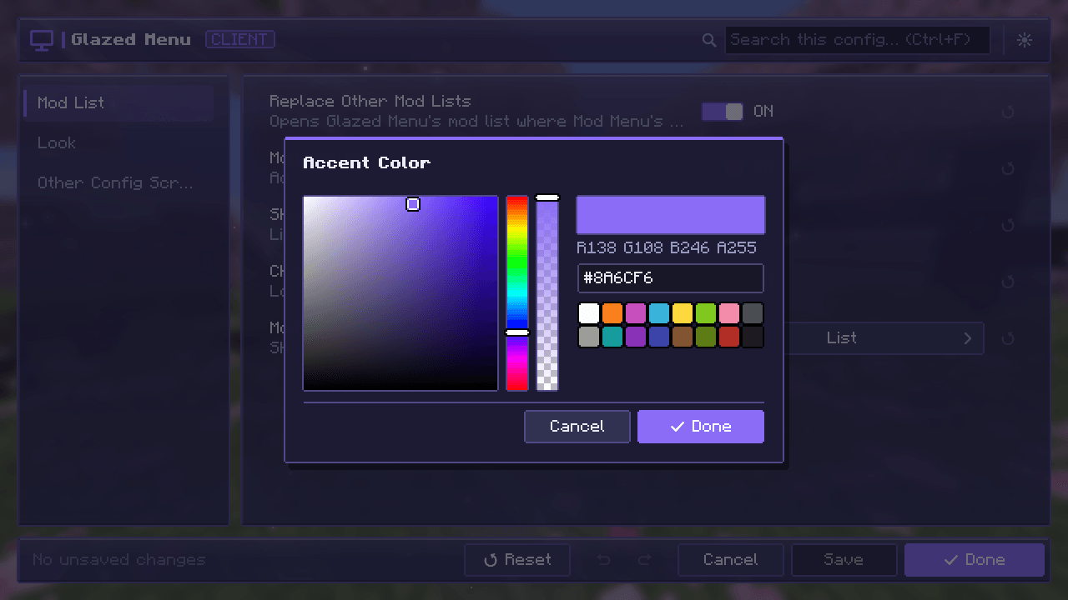The width and height of the screenshot is (1068, 600).
Task: Pick the light blue preset swatch
Action: click(x=659, y=313)
